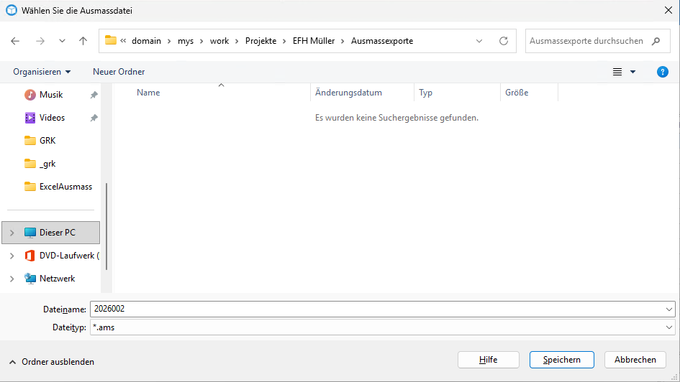
Task: Open more view options arrow
Action: tap(633, 72)
